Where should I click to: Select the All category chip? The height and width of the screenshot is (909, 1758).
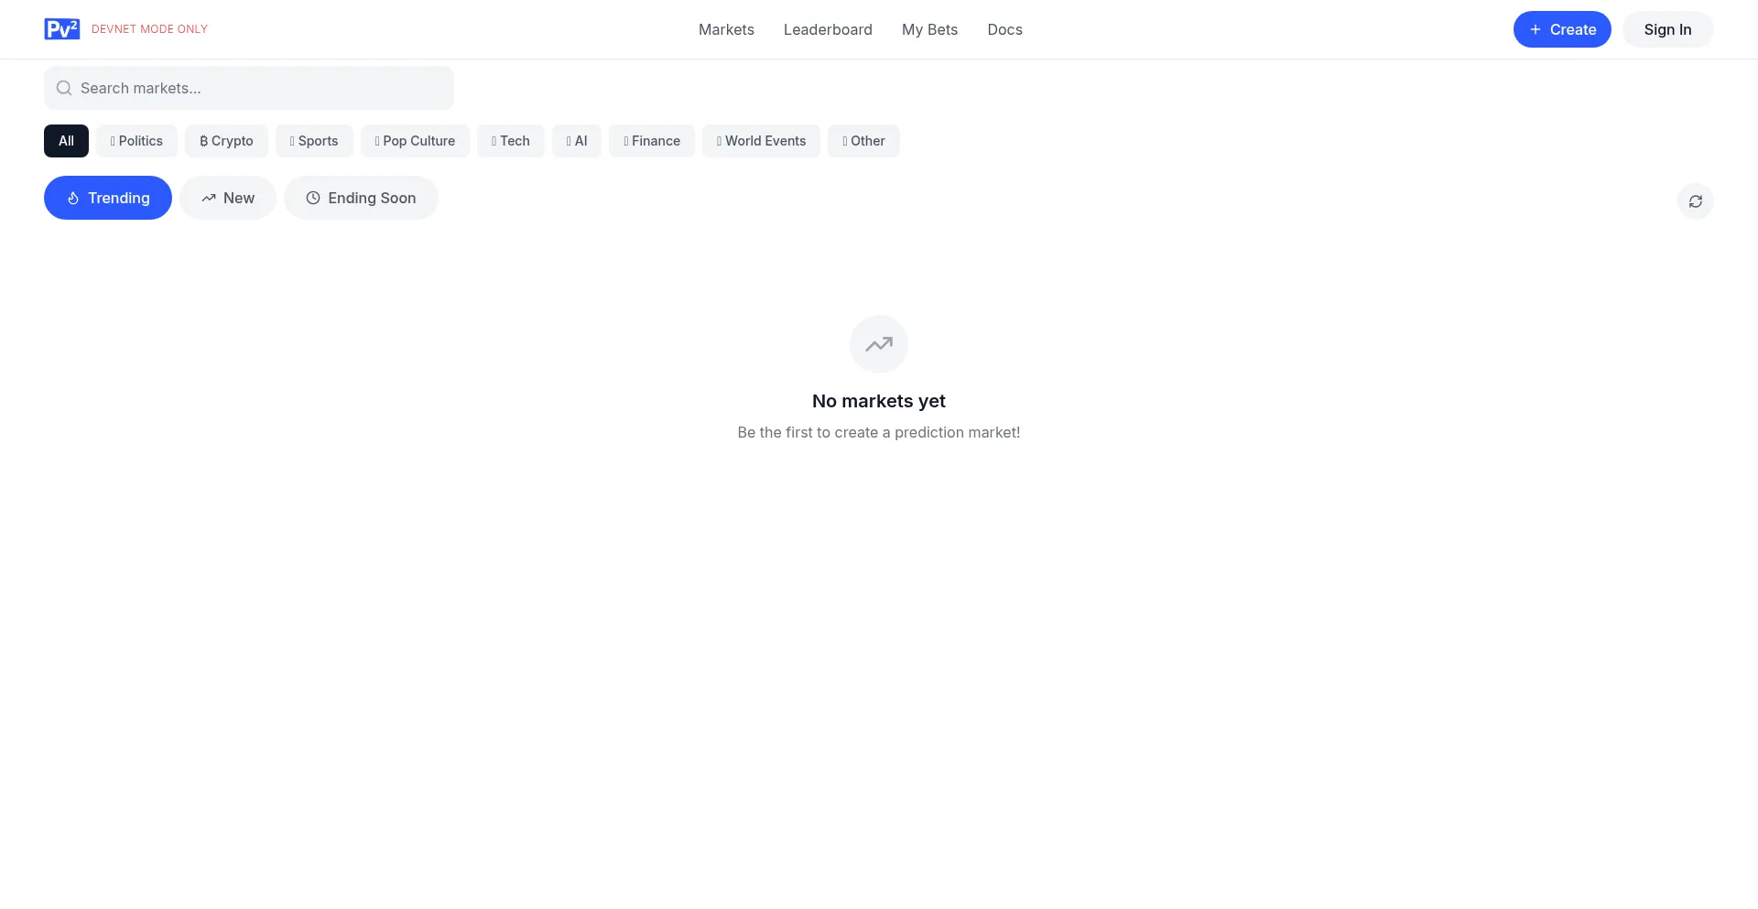point(66,141)
